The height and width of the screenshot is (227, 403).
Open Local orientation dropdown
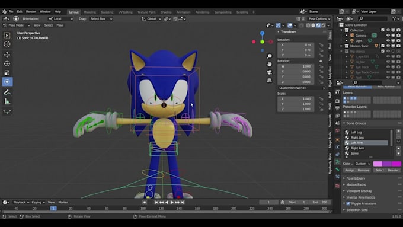[60, 19]
